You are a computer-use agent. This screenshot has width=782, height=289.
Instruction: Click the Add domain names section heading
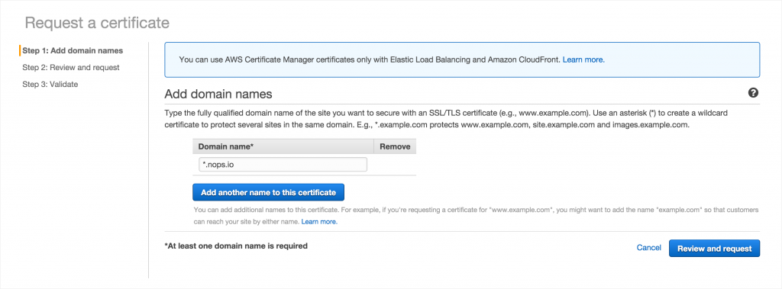click(x=218, y=94)
